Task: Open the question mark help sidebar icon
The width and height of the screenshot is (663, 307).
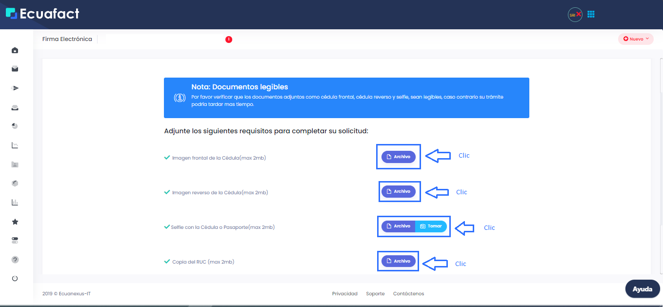Action: click(15, 260)
